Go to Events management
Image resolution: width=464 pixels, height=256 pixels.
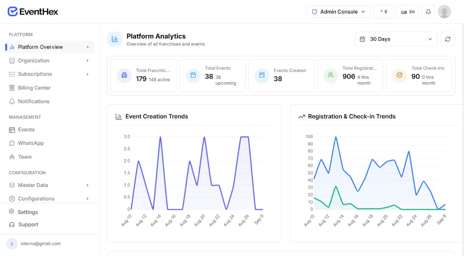point(50,130)
